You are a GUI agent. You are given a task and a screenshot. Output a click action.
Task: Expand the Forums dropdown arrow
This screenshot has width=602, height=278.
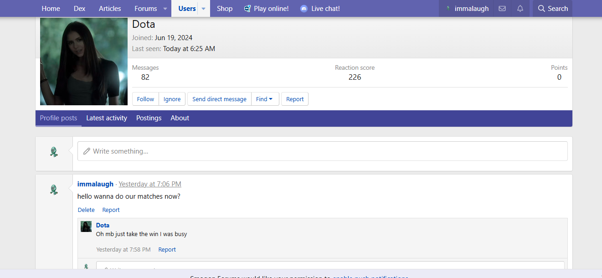(x=166, y=9)
